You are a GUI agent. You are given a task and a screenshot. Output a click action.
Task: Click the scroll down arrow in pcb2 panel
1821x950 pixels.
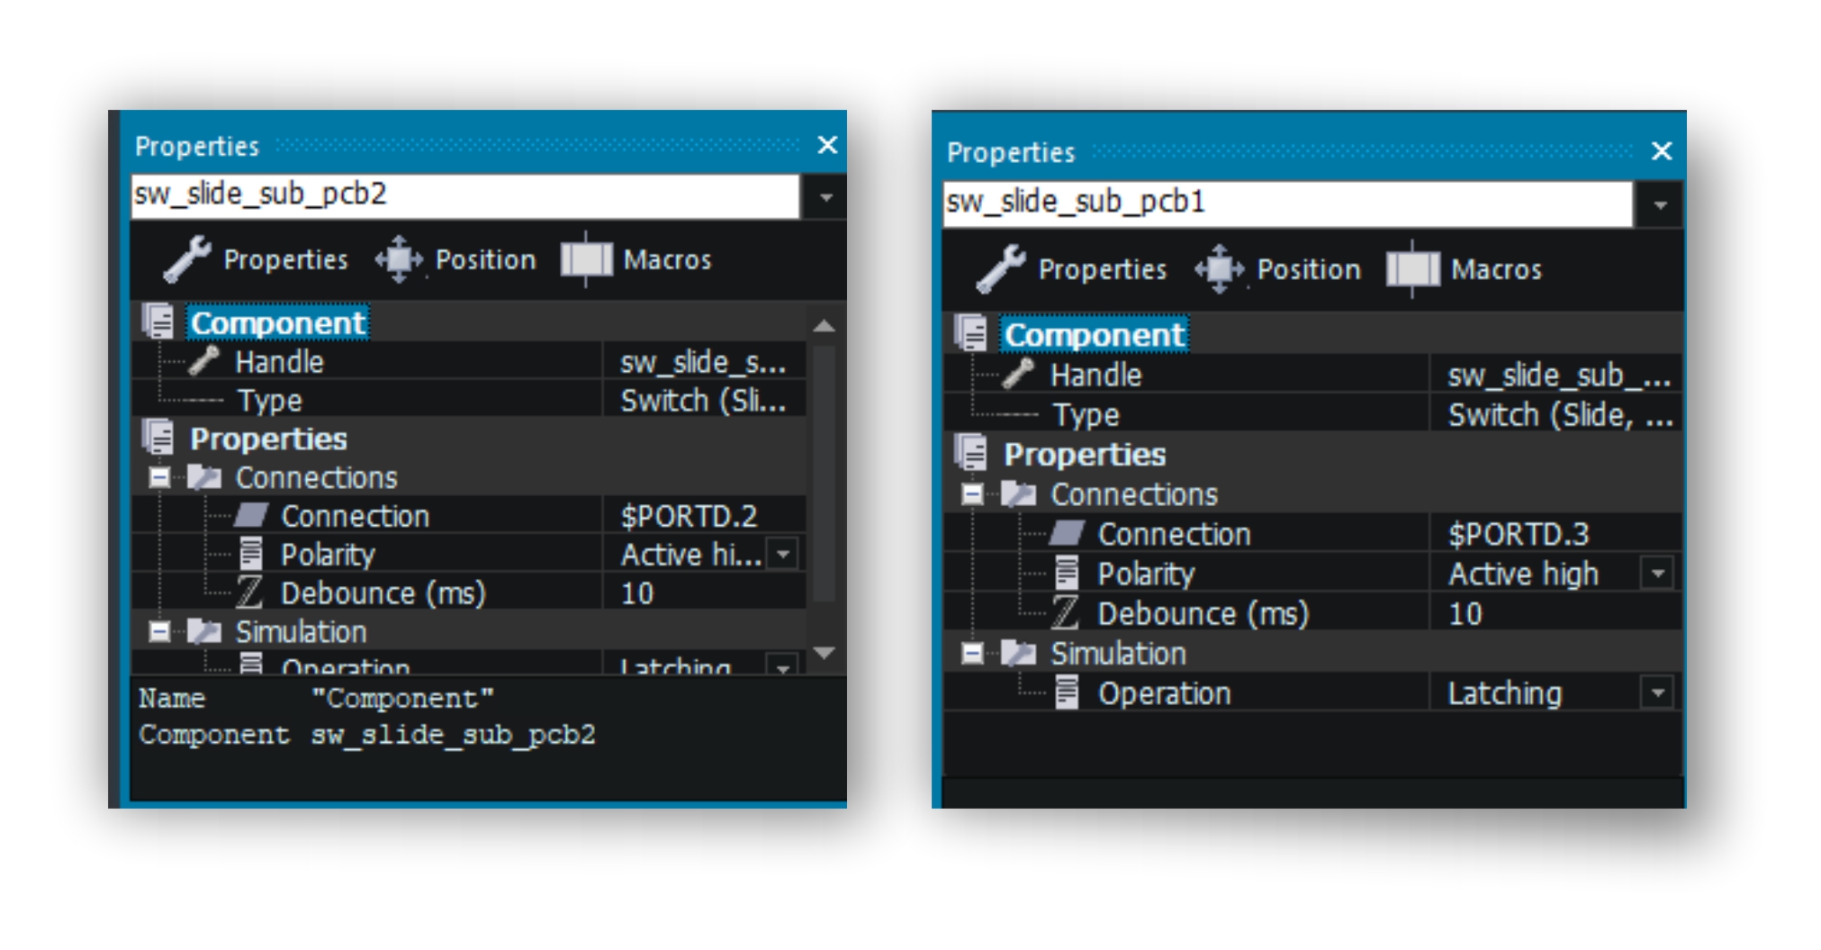[x=824, y=653]
